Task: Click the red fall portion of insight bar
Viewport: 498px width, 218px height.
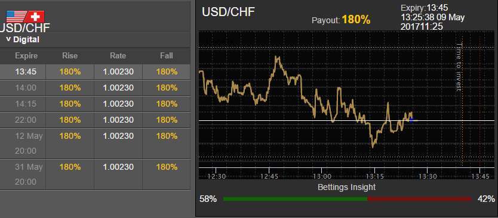Action: [420, 199]
